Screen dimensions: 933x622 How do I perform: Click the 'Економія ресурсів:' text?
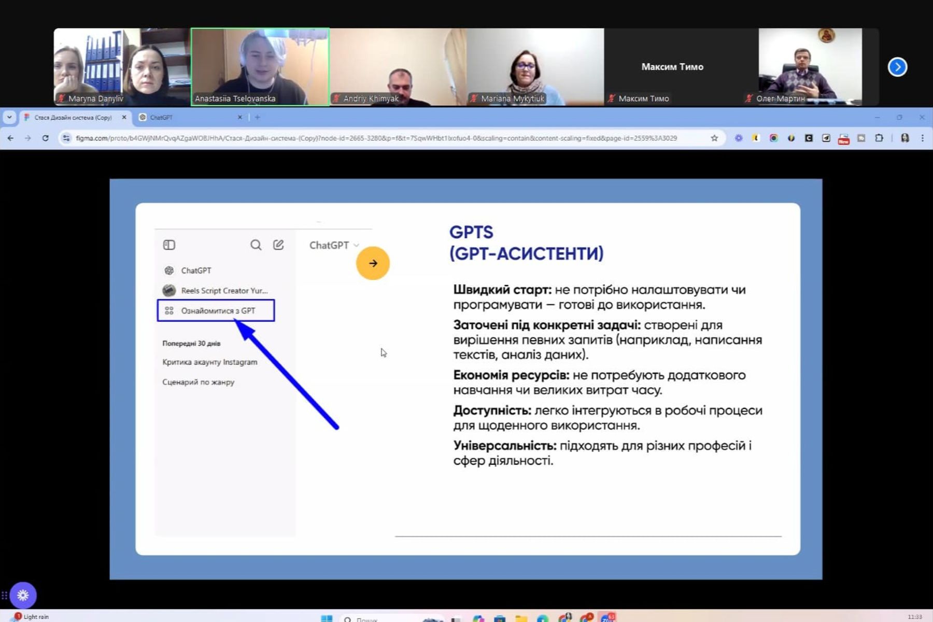[x=511, y=375]
